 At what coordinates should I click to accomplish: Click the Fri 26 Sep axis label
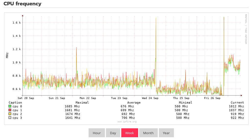(x=212, y=98)
